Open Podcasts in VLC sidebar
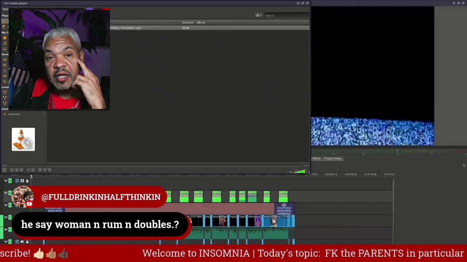The image size is (467, 262). click(x=14, y=114)
